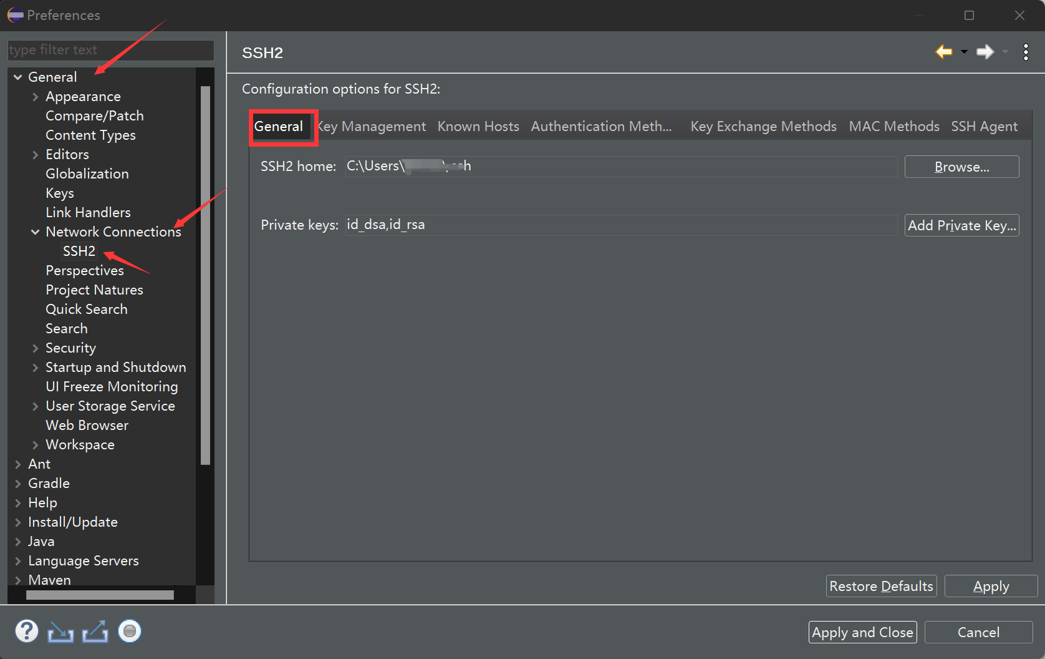Viewport: 1045px width, 659px height.
Task: Select Content Types in the tree
Action: pyautogui.click(x=90, y=135)
